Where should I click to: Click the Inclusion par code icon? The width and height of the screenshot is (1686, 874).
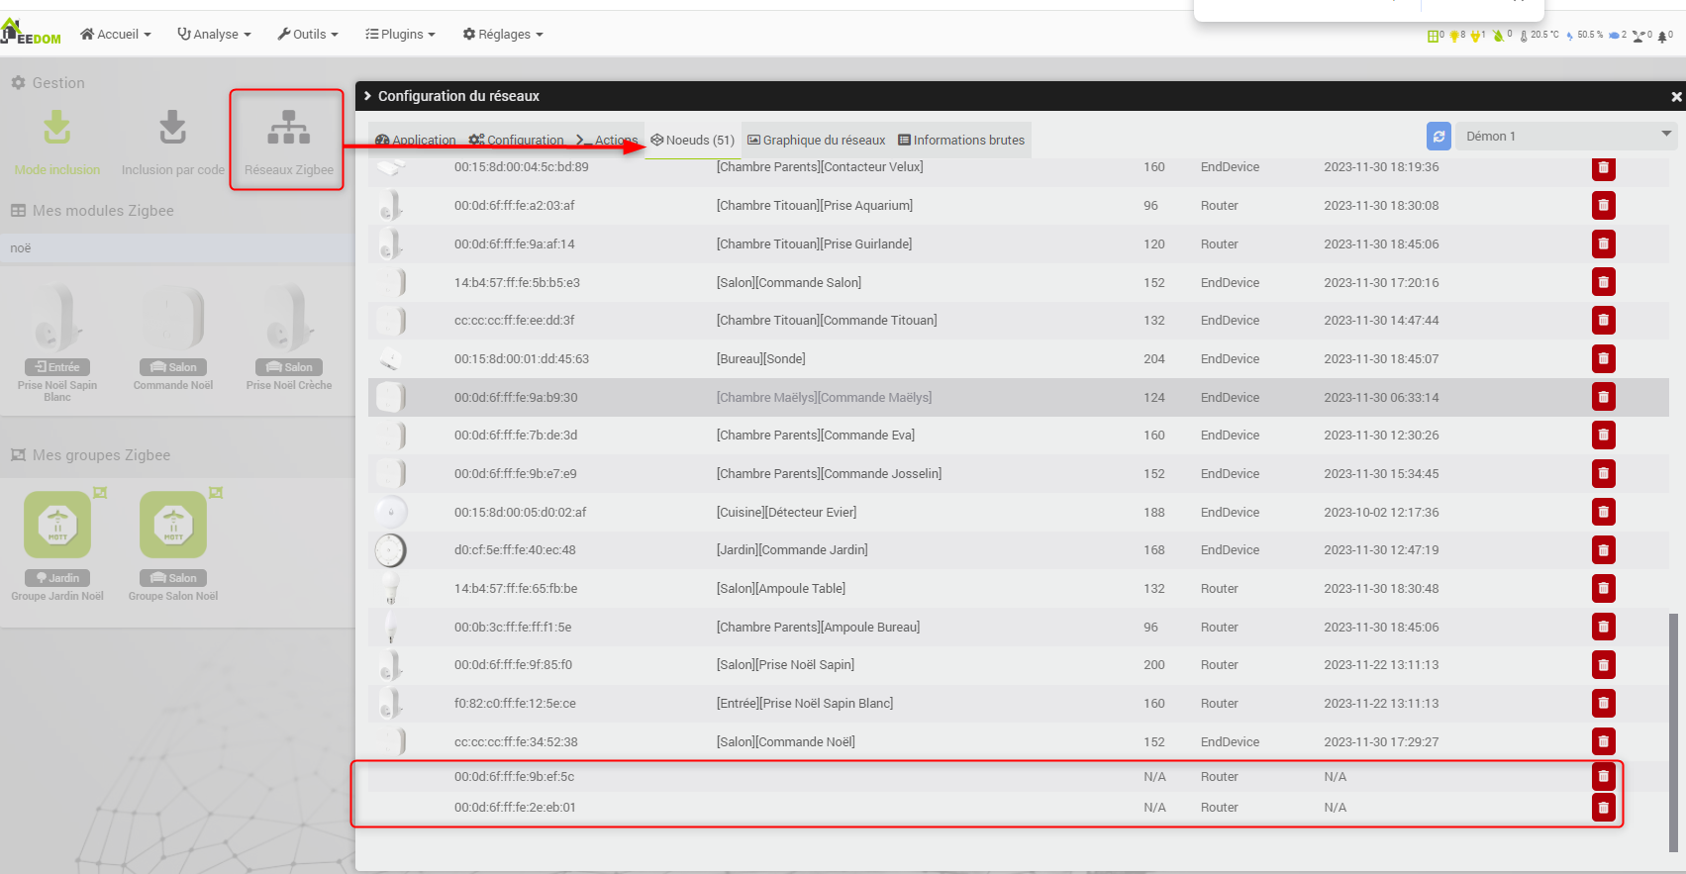pyautogui.click(x=172, y=129)
